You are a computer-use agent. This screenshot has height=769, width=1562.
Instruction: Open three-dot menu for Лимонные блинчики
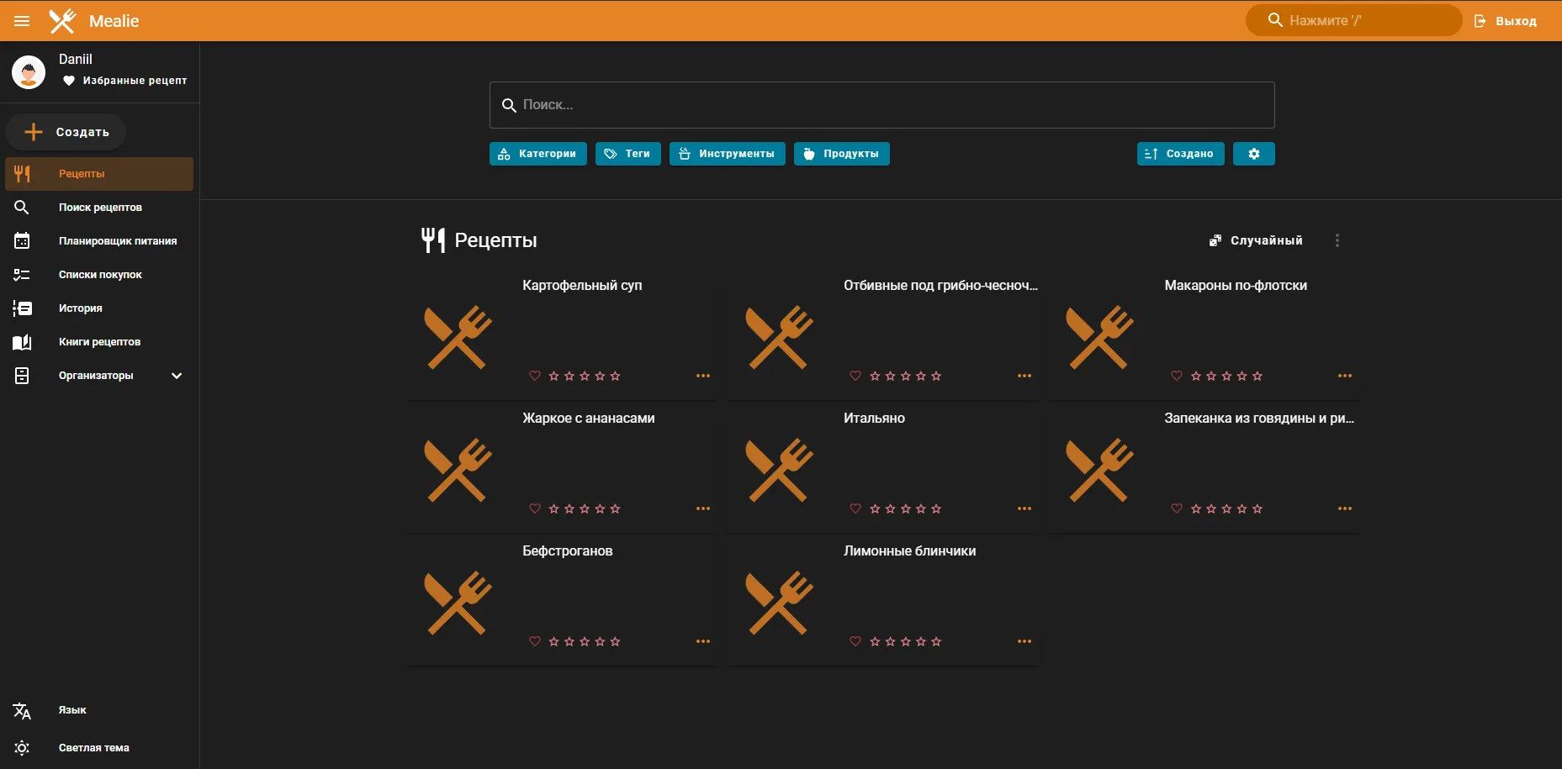click(1024, 641)
